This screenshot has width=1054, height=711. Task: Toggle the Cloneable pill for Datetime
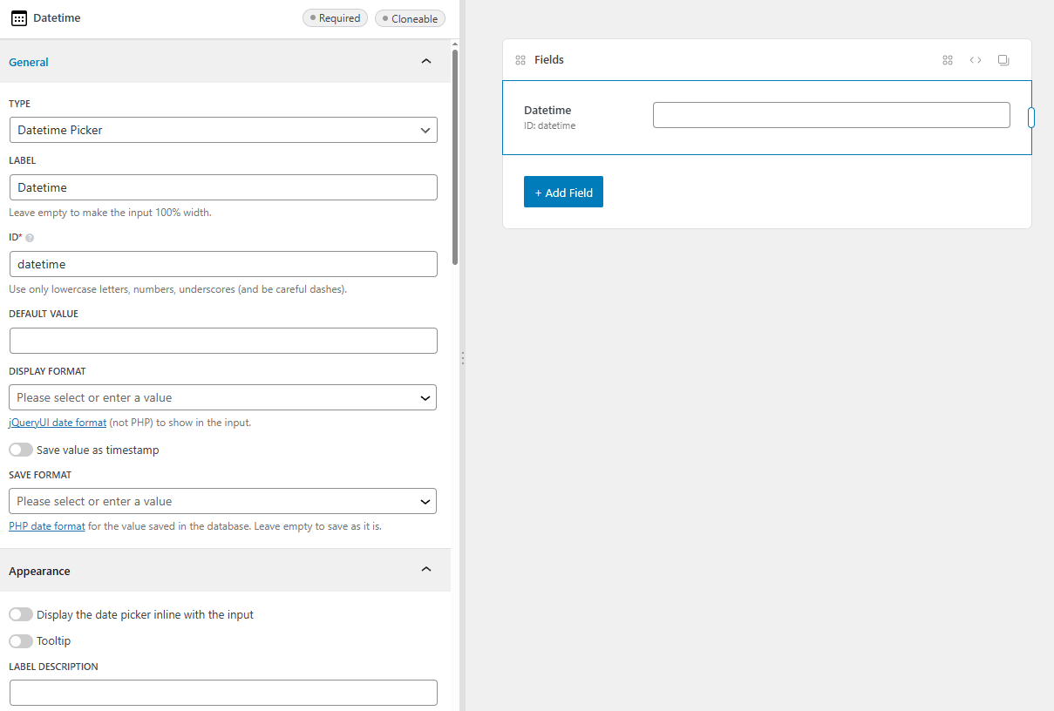click(410, 17)
